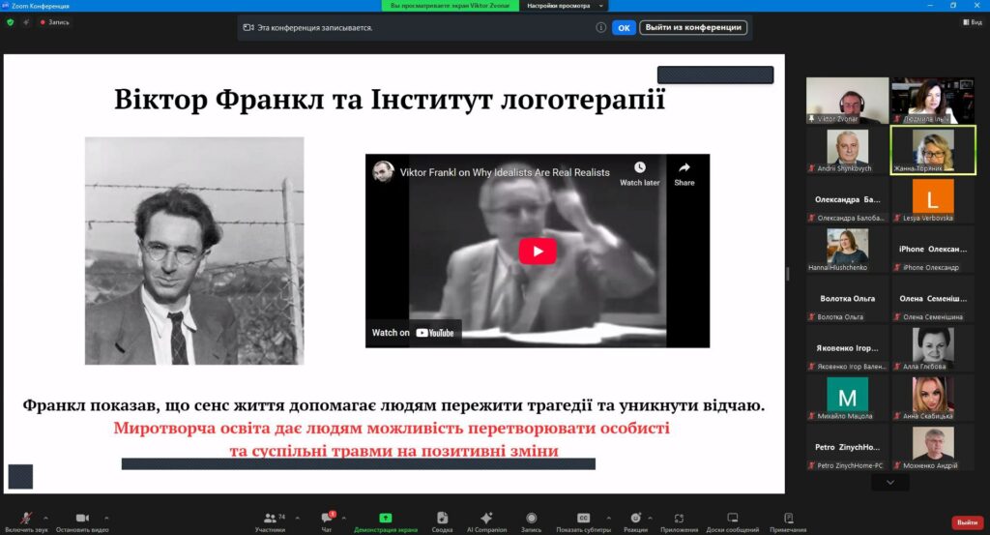
Task: Select Олена Семенішина participant tile
Action: pyautogui.click(x=933, y=299)
